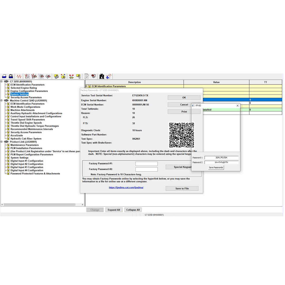Click the QR code in Factory Passwords dialog
The width and height of the screenshot is (285, 285).
[x=182, y=134]
